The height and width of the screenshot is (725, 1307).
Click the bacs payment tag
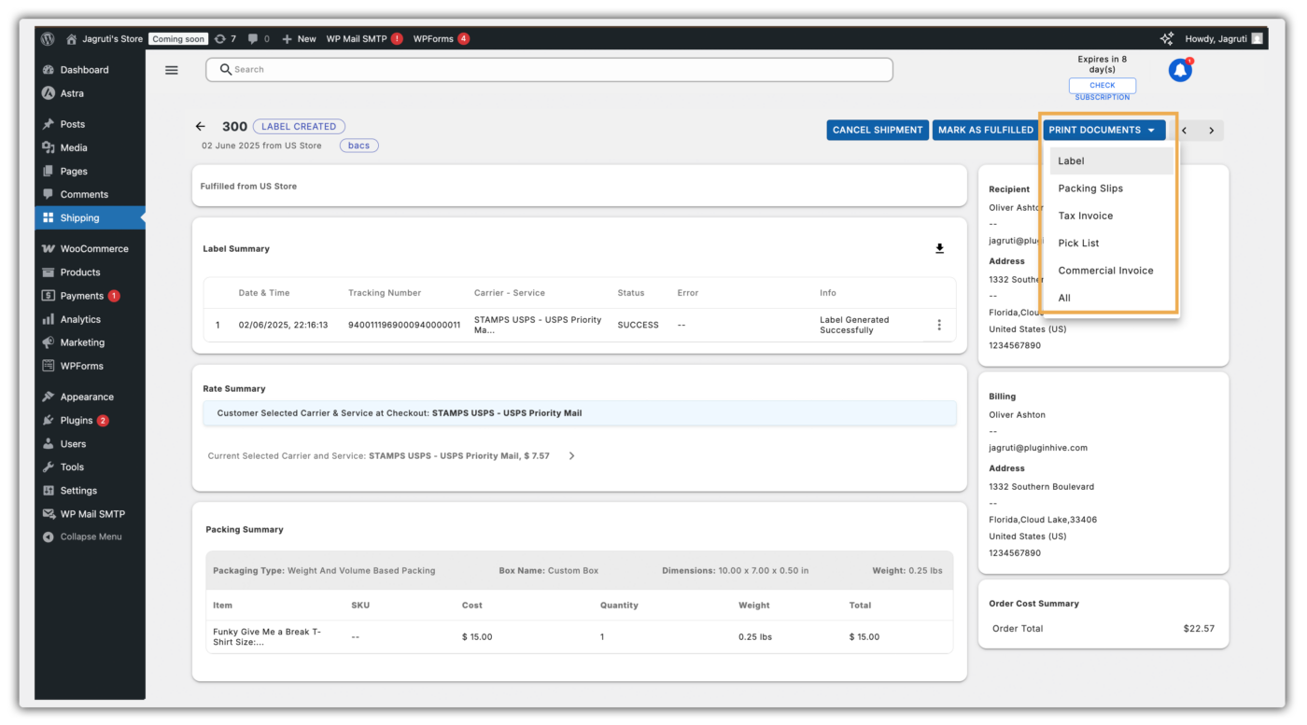(x=359, y=146)
